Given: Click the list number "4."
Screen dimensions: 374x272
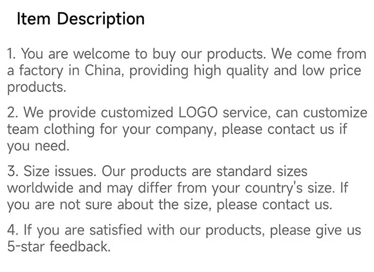Looking at the screenshot, I should (13, 230).
